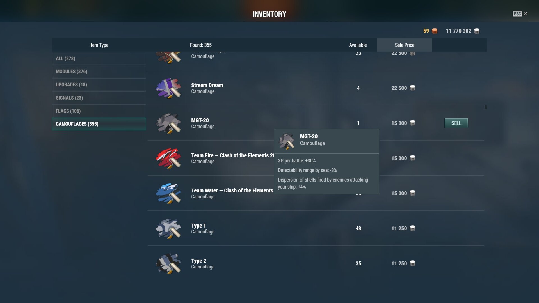The image size is (539, 303).
Task: Click the Type 1 camouflage icon
Action: (x=168, y=228)
